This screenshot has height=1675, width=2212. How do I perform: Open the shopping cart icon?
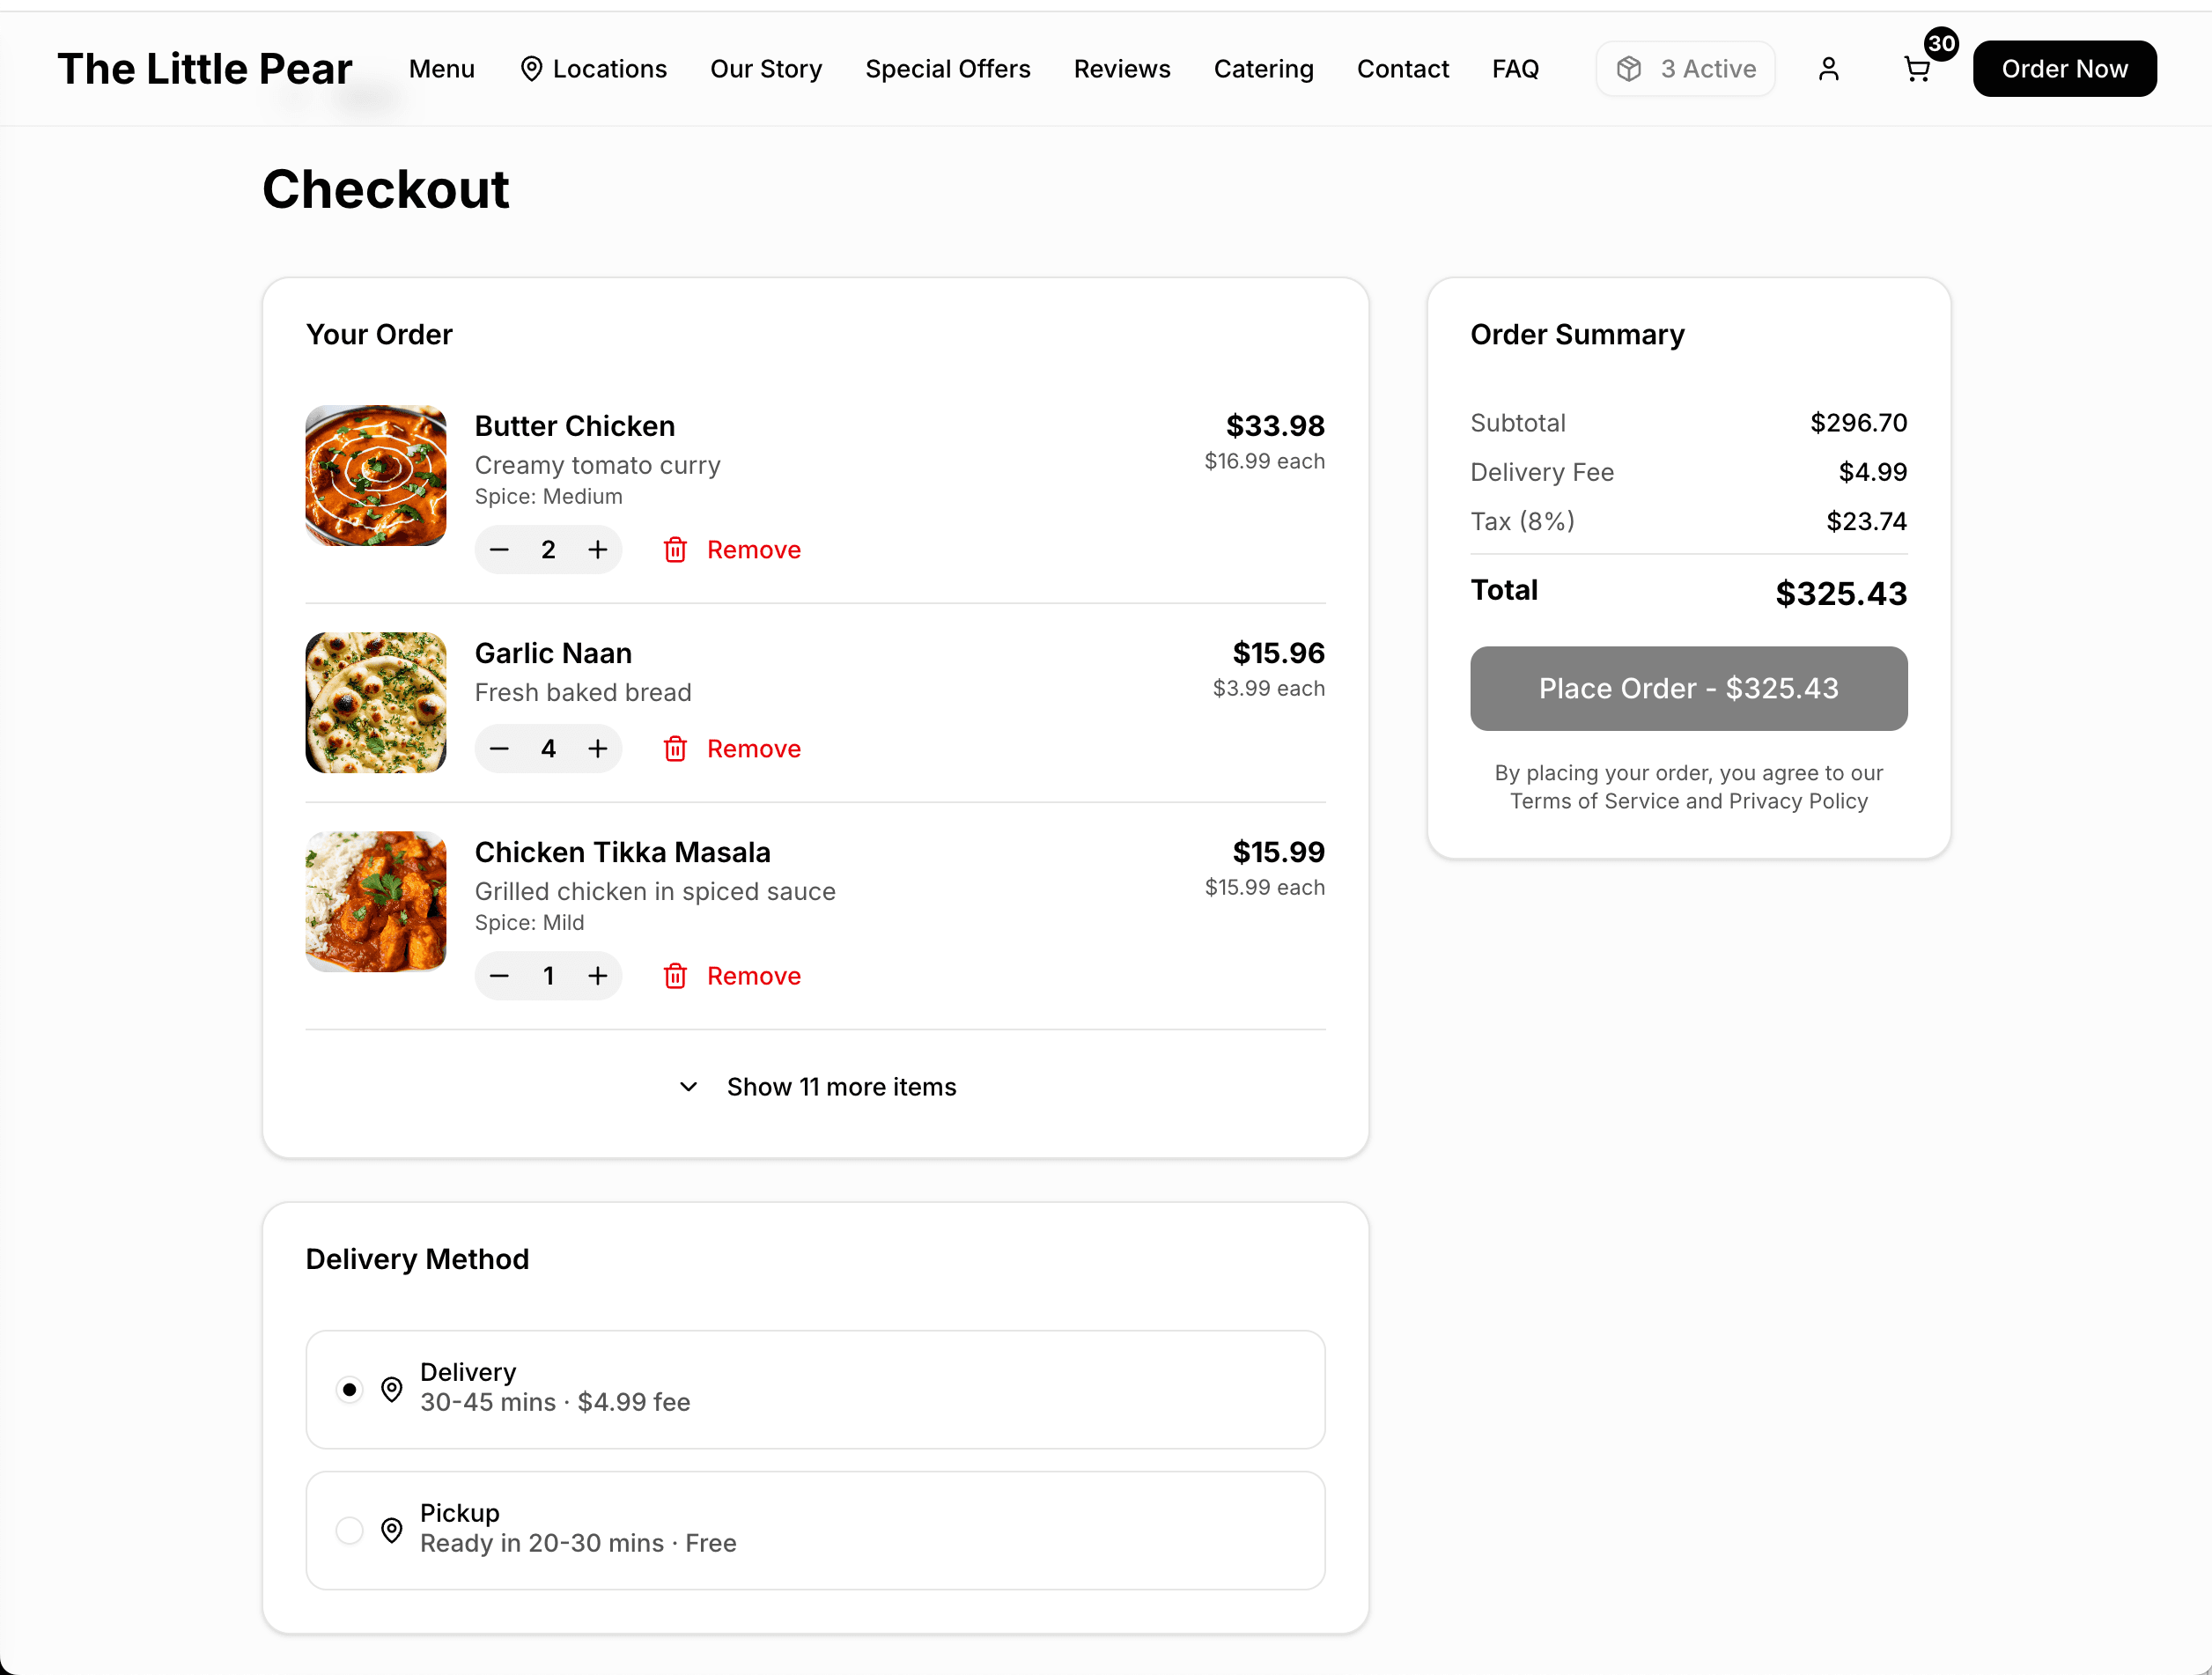[1917, 68]
